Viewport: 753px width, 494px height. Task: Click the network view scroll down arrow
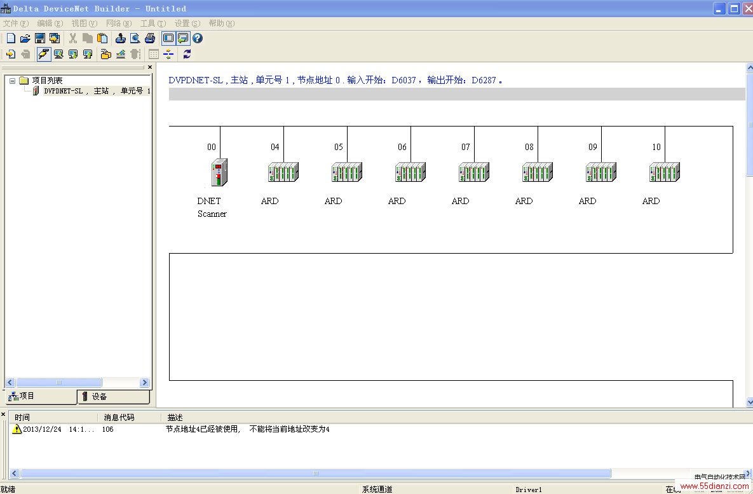click(x=750, y=402)
